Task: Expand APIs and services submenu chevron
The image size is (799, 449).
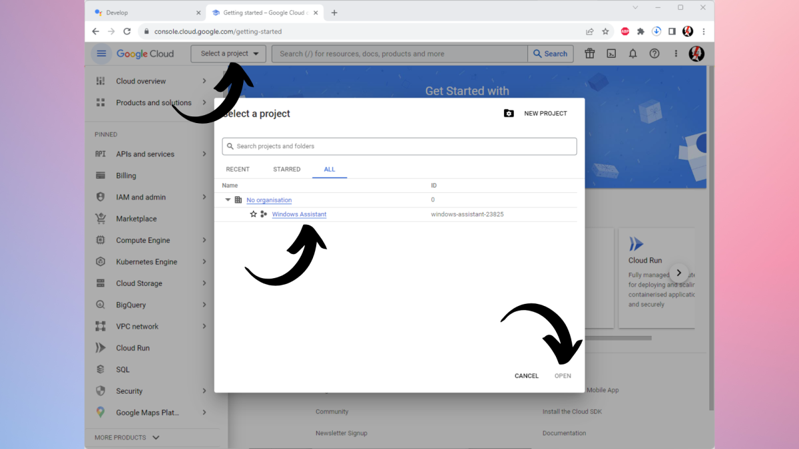Action: pos(204,154)
